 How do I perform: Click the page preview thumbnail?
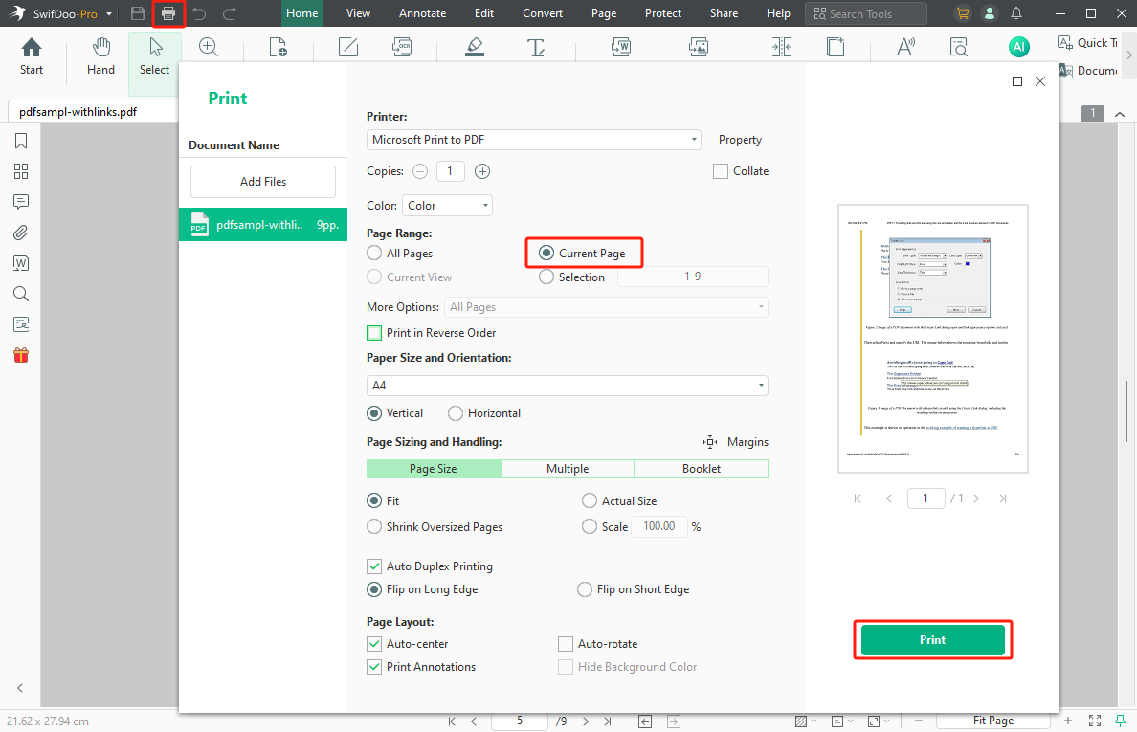pyautogui.click(x=932, y=338)
